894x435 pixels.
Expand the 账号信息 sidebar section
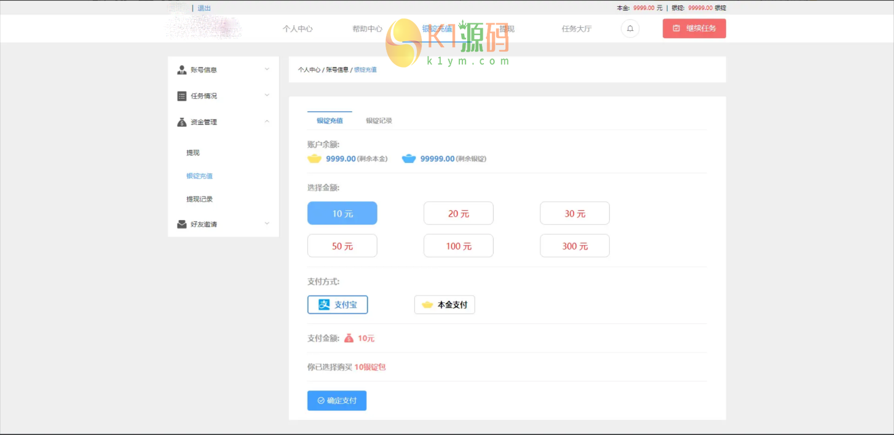click(x=267, y=69)
